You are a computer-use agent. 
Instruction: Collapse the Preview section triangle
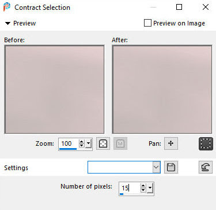[7, 24]
